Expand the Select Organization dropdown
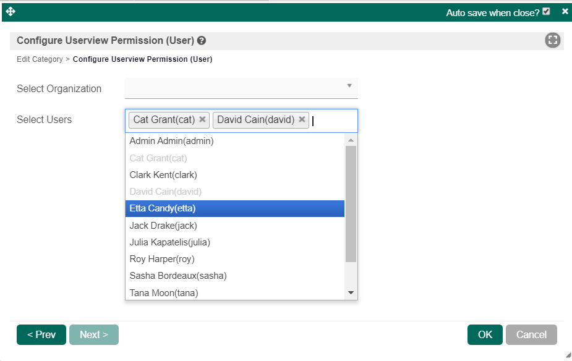 [x=241, y=88]
